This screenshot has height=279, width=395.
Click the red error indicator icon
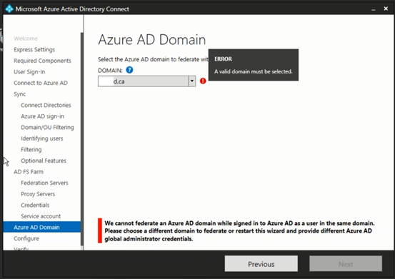point(203,81)
